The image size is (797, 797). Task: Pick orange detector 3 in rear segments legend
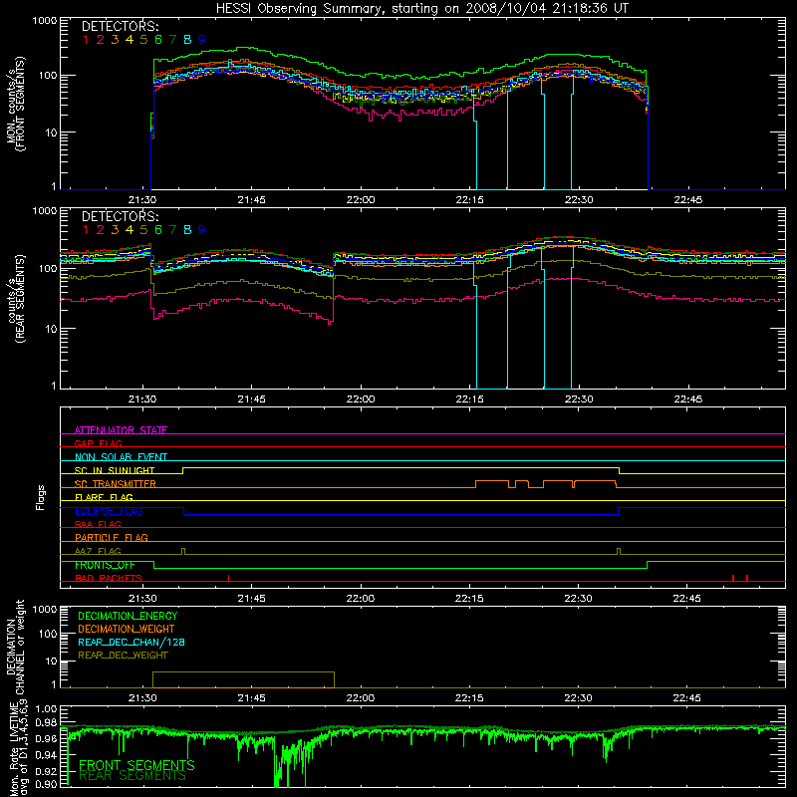pos(115,230)
